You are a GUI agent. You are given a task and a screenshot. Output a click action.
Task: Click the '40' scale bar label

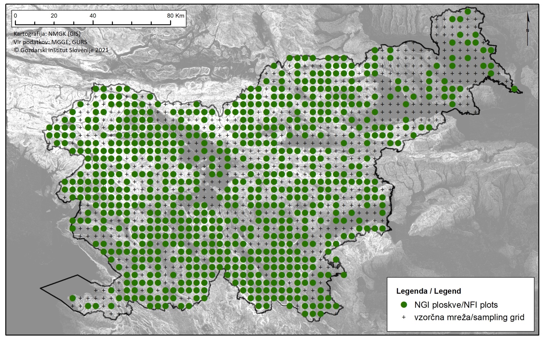(93, 16)
